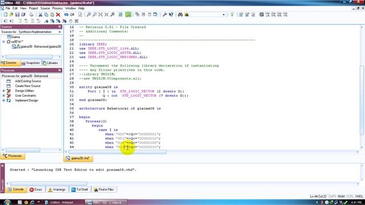Viewport: 365px width, 205px height.
Task: Click the wrench preferences icon
Action: [165, 15]
